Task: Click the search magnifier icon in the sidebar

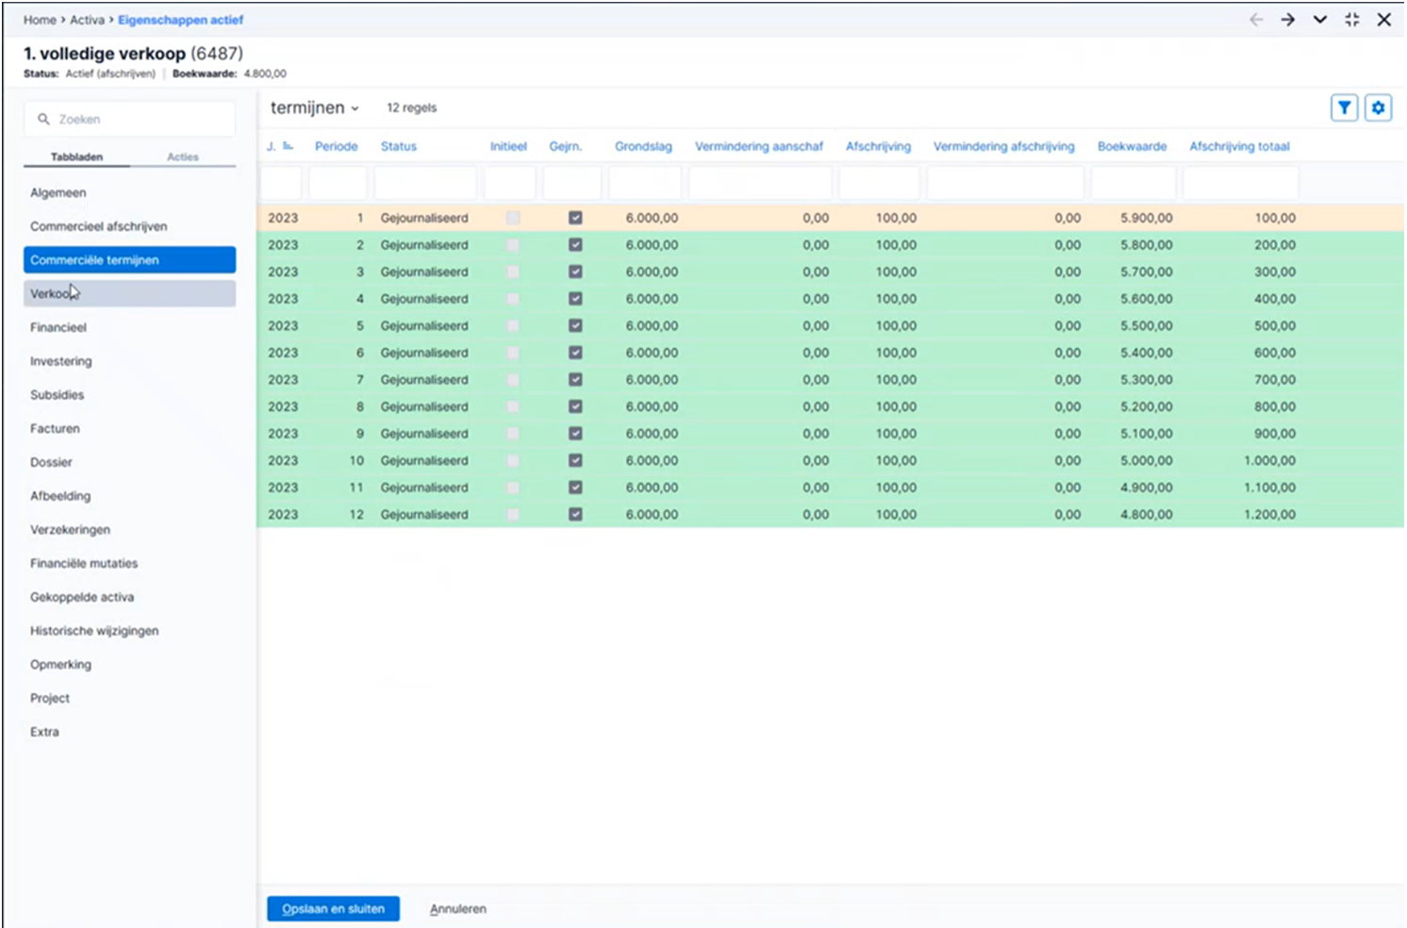Action: pyautogui.click(x=43, y=120)
